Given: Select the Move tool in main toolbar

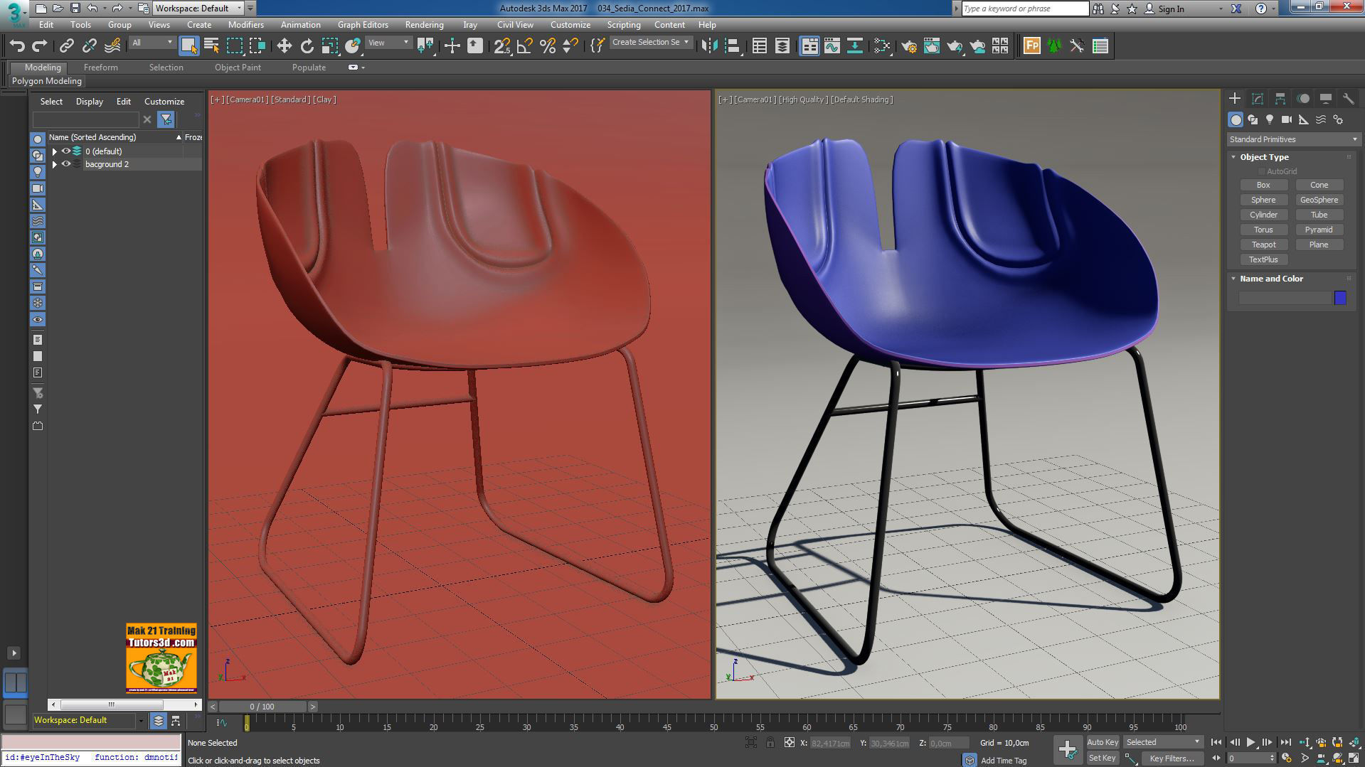Looking at the screenshot, I should pyautogui.click(x=284, y=46).
